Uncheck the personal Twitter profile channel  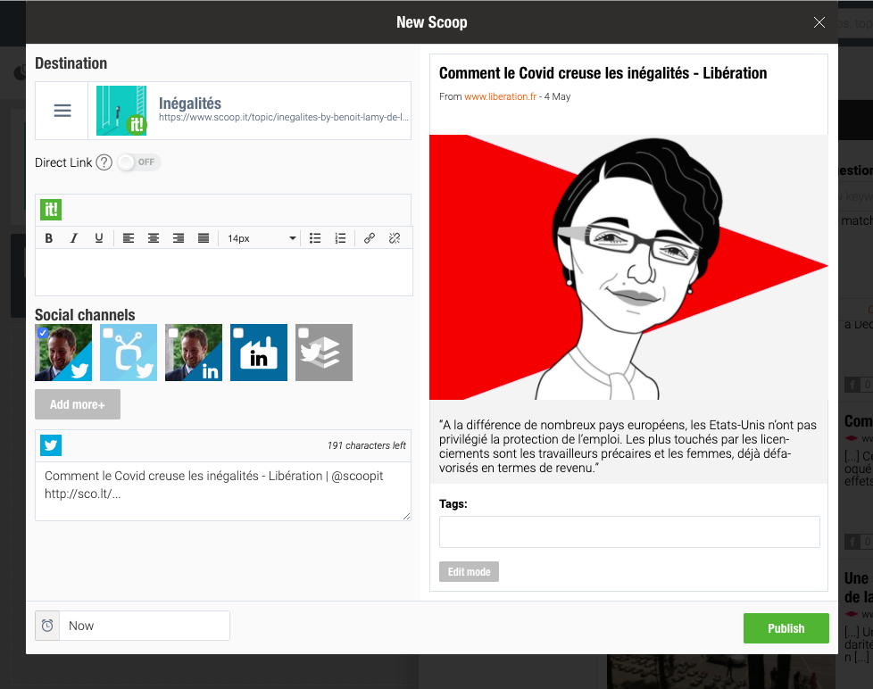pyautogui.click(x=43, y=333)
